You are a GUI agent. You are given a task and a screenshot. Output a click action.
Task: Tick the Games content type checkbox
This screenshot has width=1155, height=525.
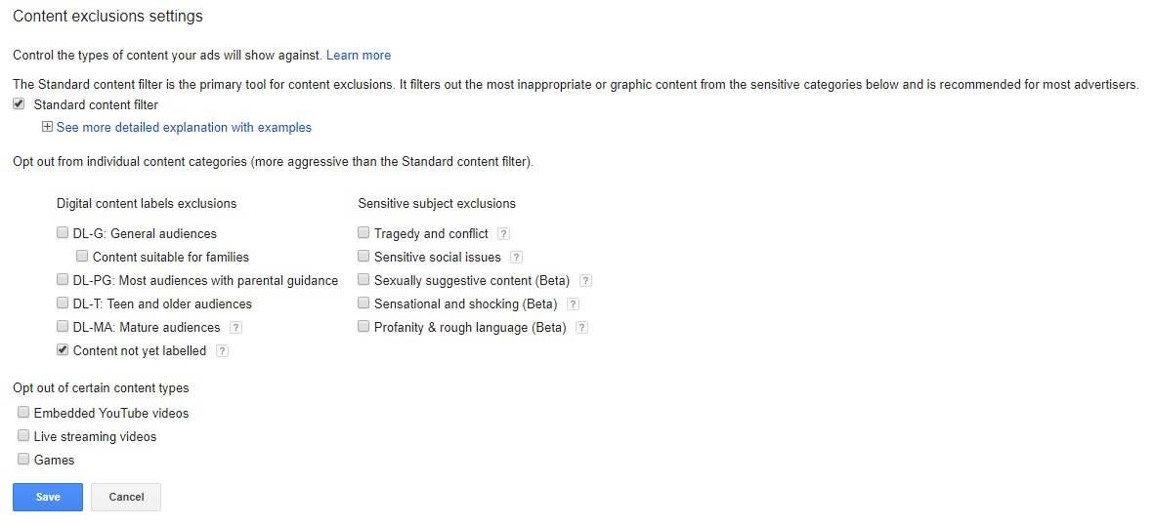point(23,460)
